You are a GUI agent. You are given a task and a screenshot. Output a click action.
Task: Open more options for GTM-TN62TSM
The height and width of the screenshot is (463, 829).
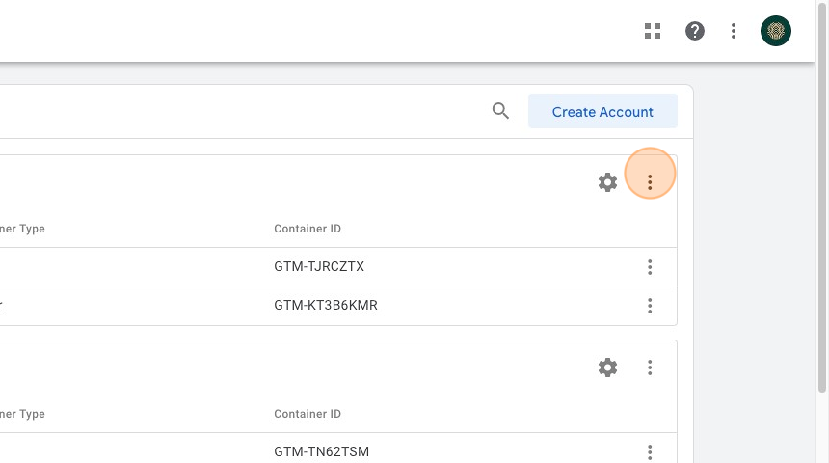pyautogui.click(x=650, y=451)
